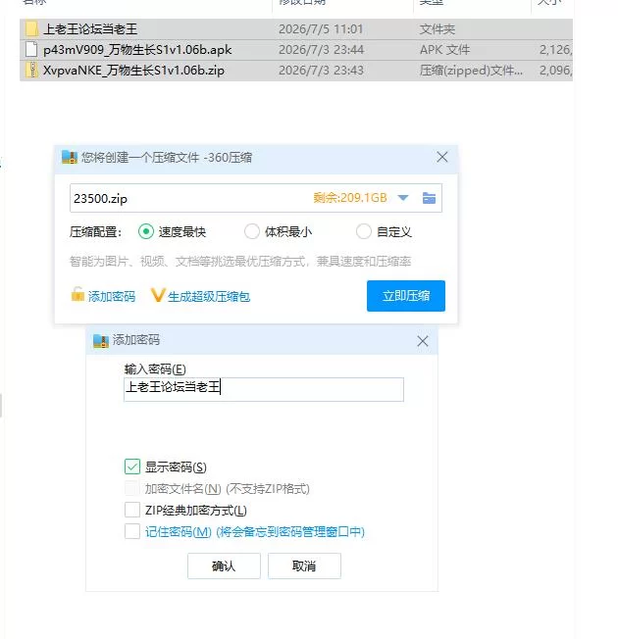Select file p43mV909_万物生长S1v1.06b.apk
Screen dimensions: 618x639
point(296,50)
